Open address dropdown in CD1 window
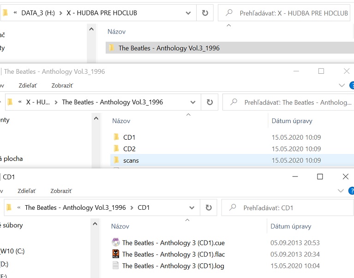354x278 pixels. [x=192, y=207]
